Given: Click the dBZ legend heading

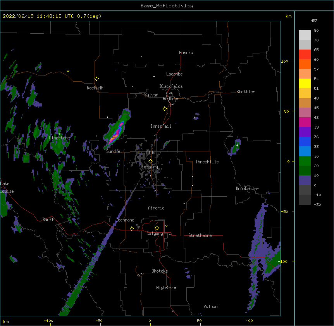Looking at the screenshot, I should coord(314,21).
